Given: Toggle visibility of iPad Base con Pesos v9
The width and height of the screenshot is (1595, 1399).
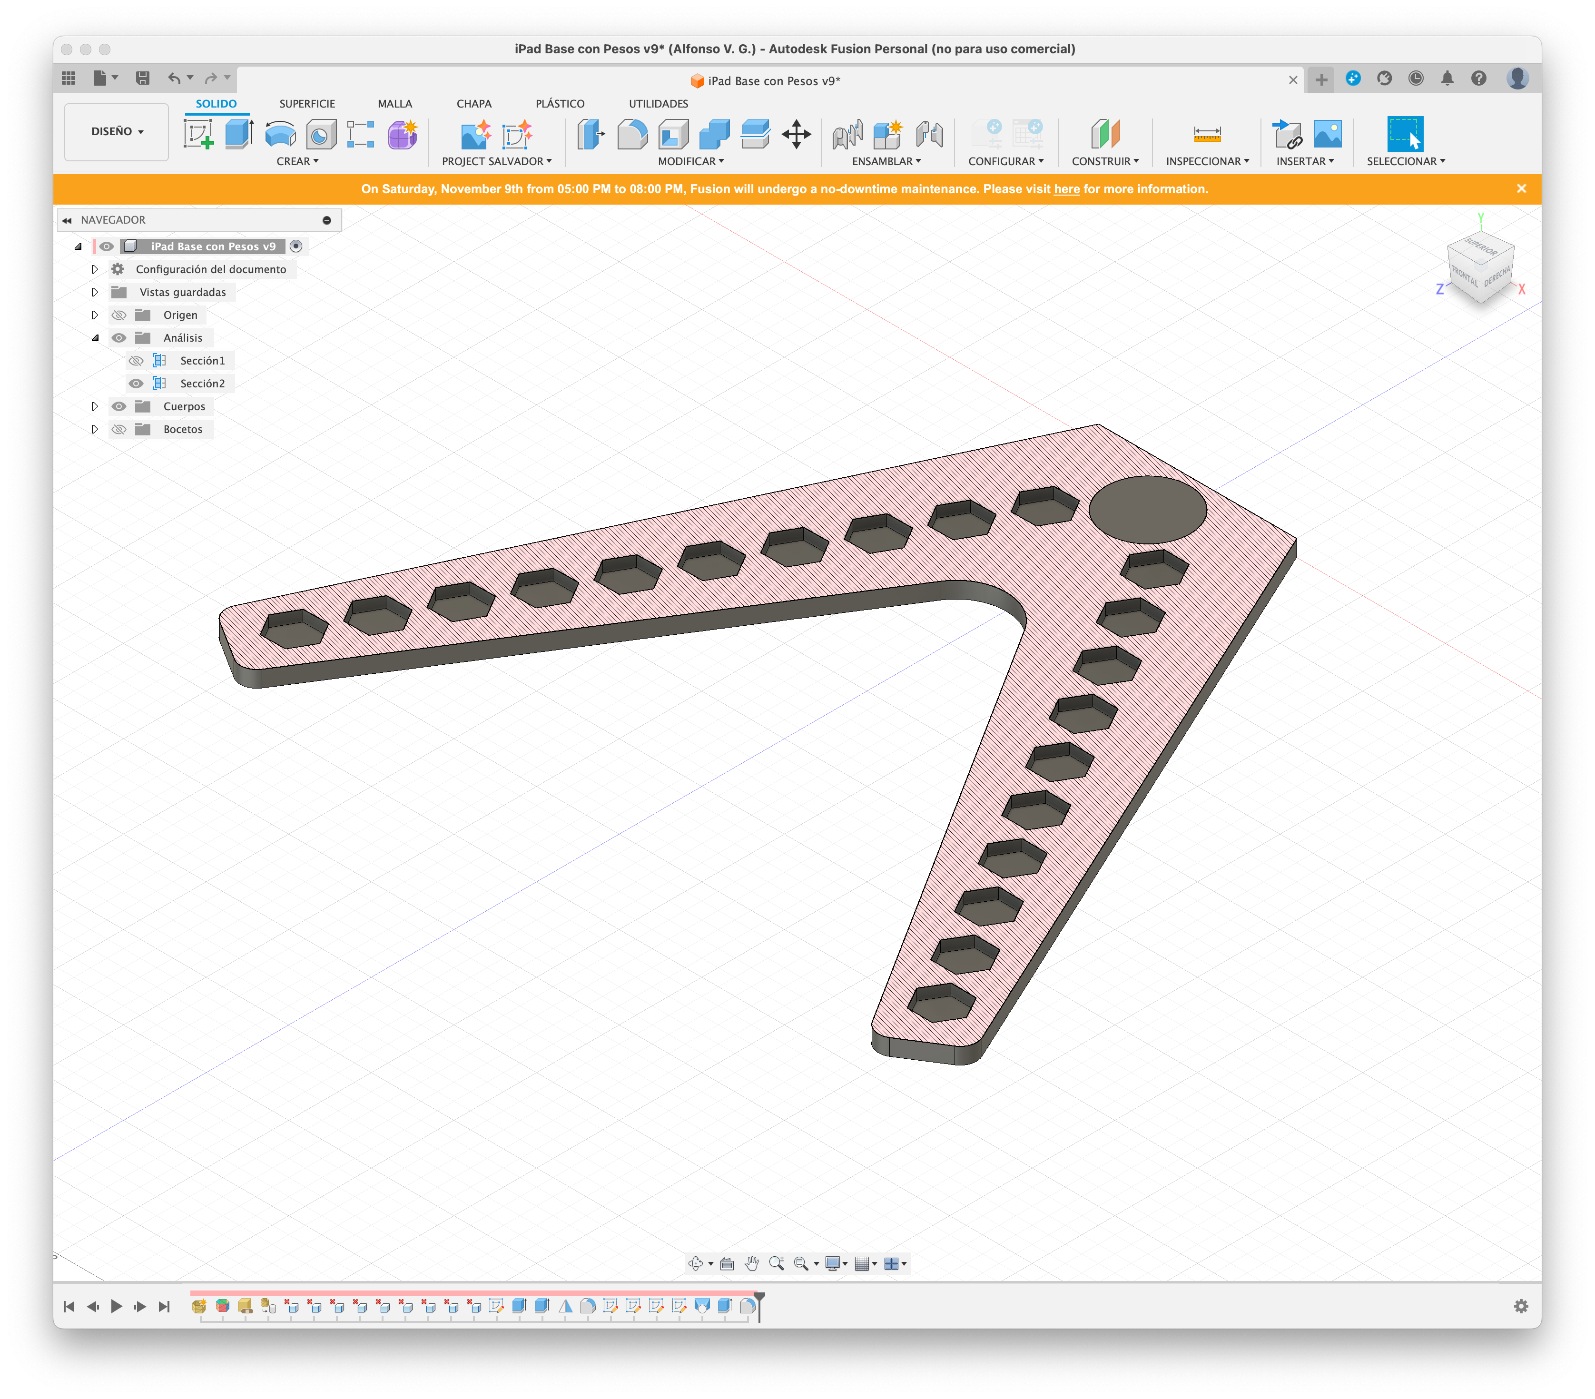Looking at the screenshot, I should click(107, 246).
